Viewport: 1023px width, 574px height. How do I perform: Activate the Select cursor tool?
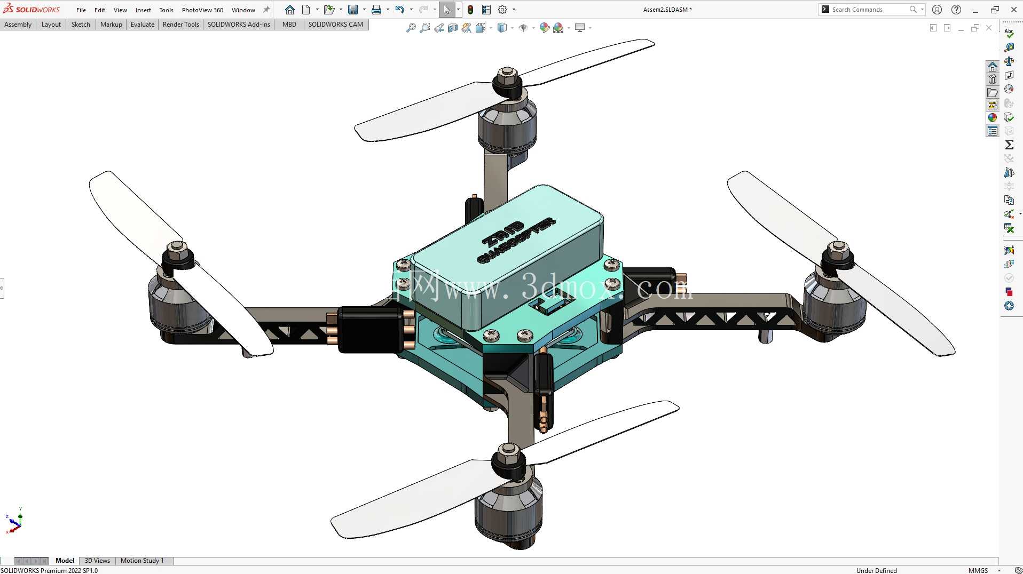[447, 10]
